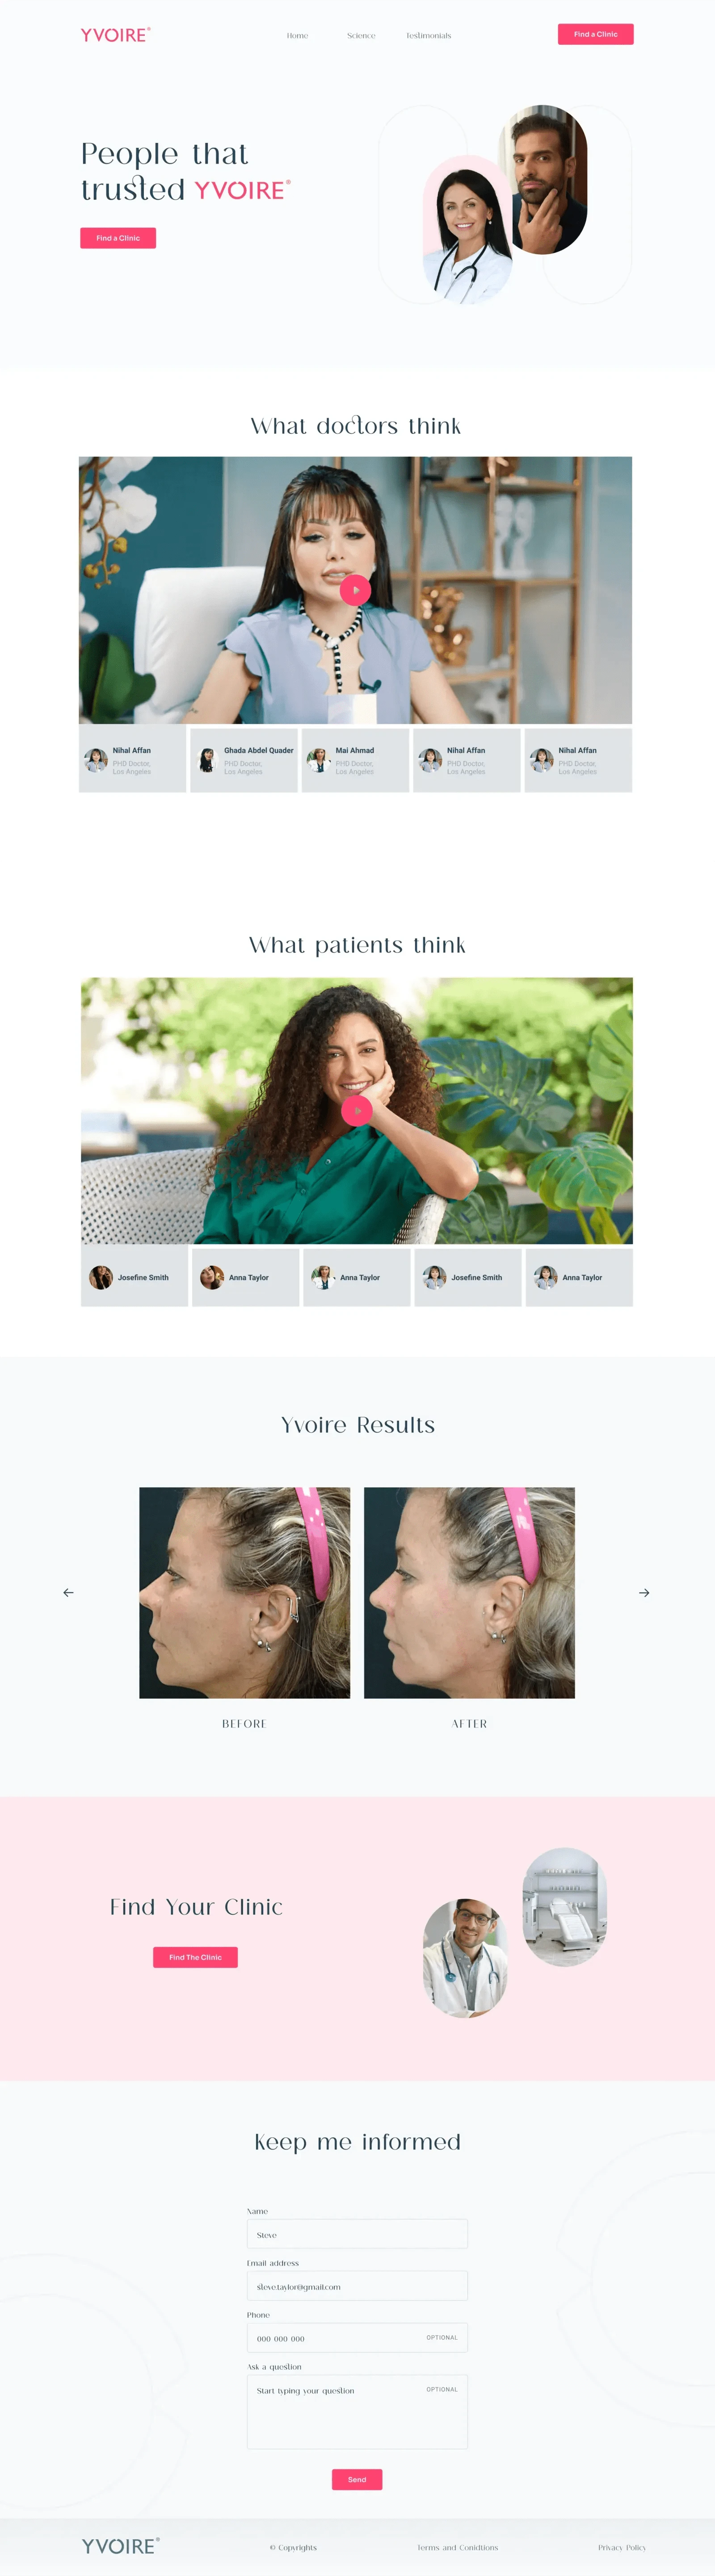The image size is (715, 2576).
Task: Click the YVOIRE logo in header
Action: click(115, 35)
